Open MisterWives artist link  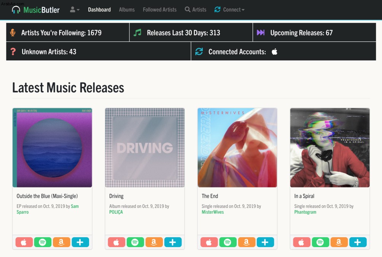coord(213,212)
